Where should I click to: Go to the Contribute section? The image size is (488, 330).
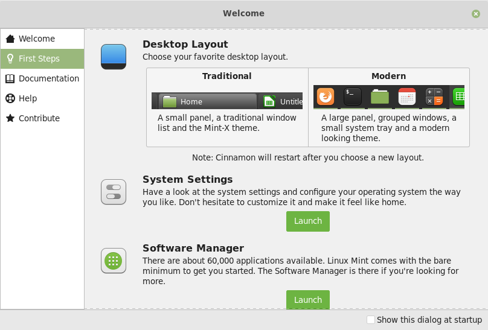click(x=39, y=118)
